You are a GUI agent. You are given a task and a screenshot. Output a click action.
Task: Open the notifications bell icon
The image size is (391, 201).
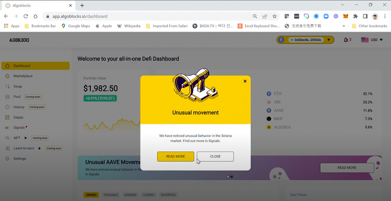[x=346, y=39]
